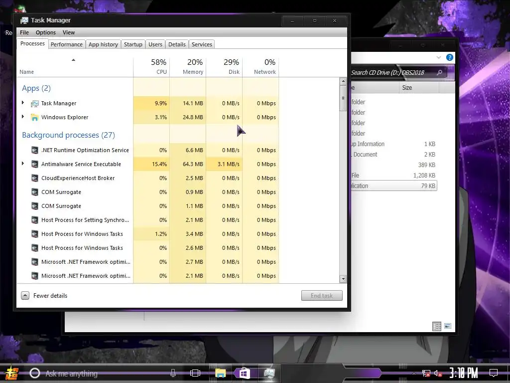510x383 pixels.
Task: Click the scroll down arrow of process list
Action: coord(343,279)
